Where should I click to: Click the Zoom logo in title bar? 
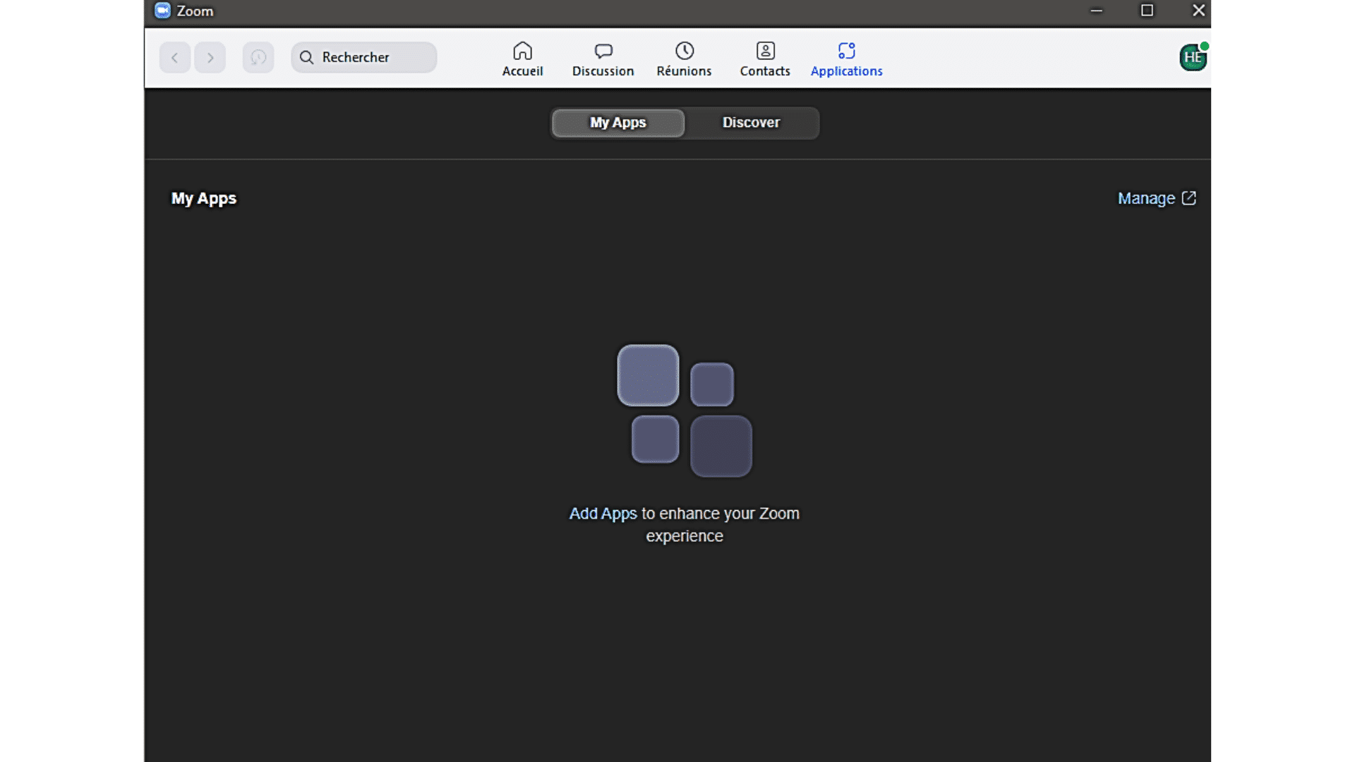162,11
